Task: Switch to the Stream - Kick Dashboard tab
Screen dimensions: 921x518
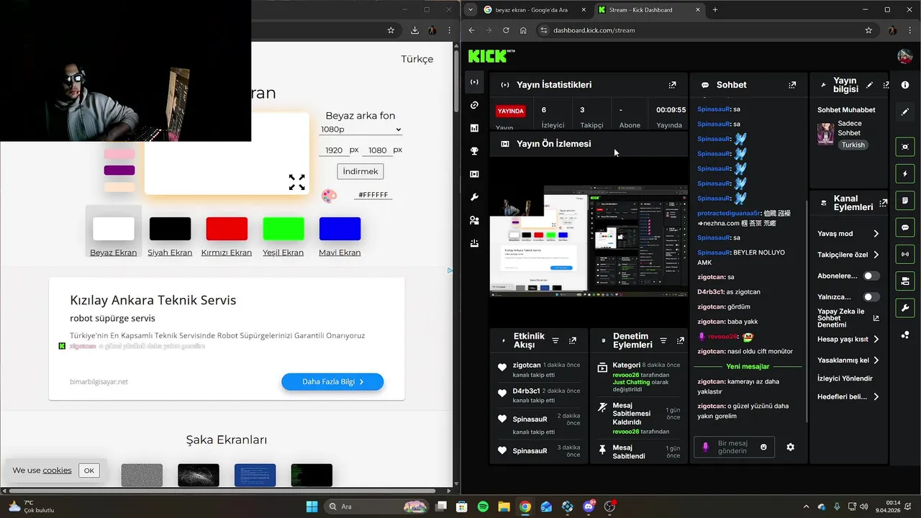Action: click(x=649, y=10)
